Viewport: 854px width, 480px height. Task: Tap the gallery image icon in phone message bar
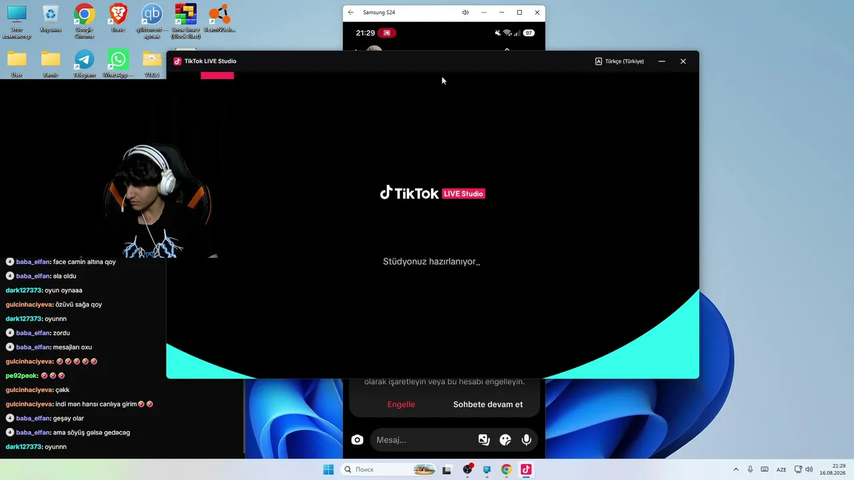[484, 440]
